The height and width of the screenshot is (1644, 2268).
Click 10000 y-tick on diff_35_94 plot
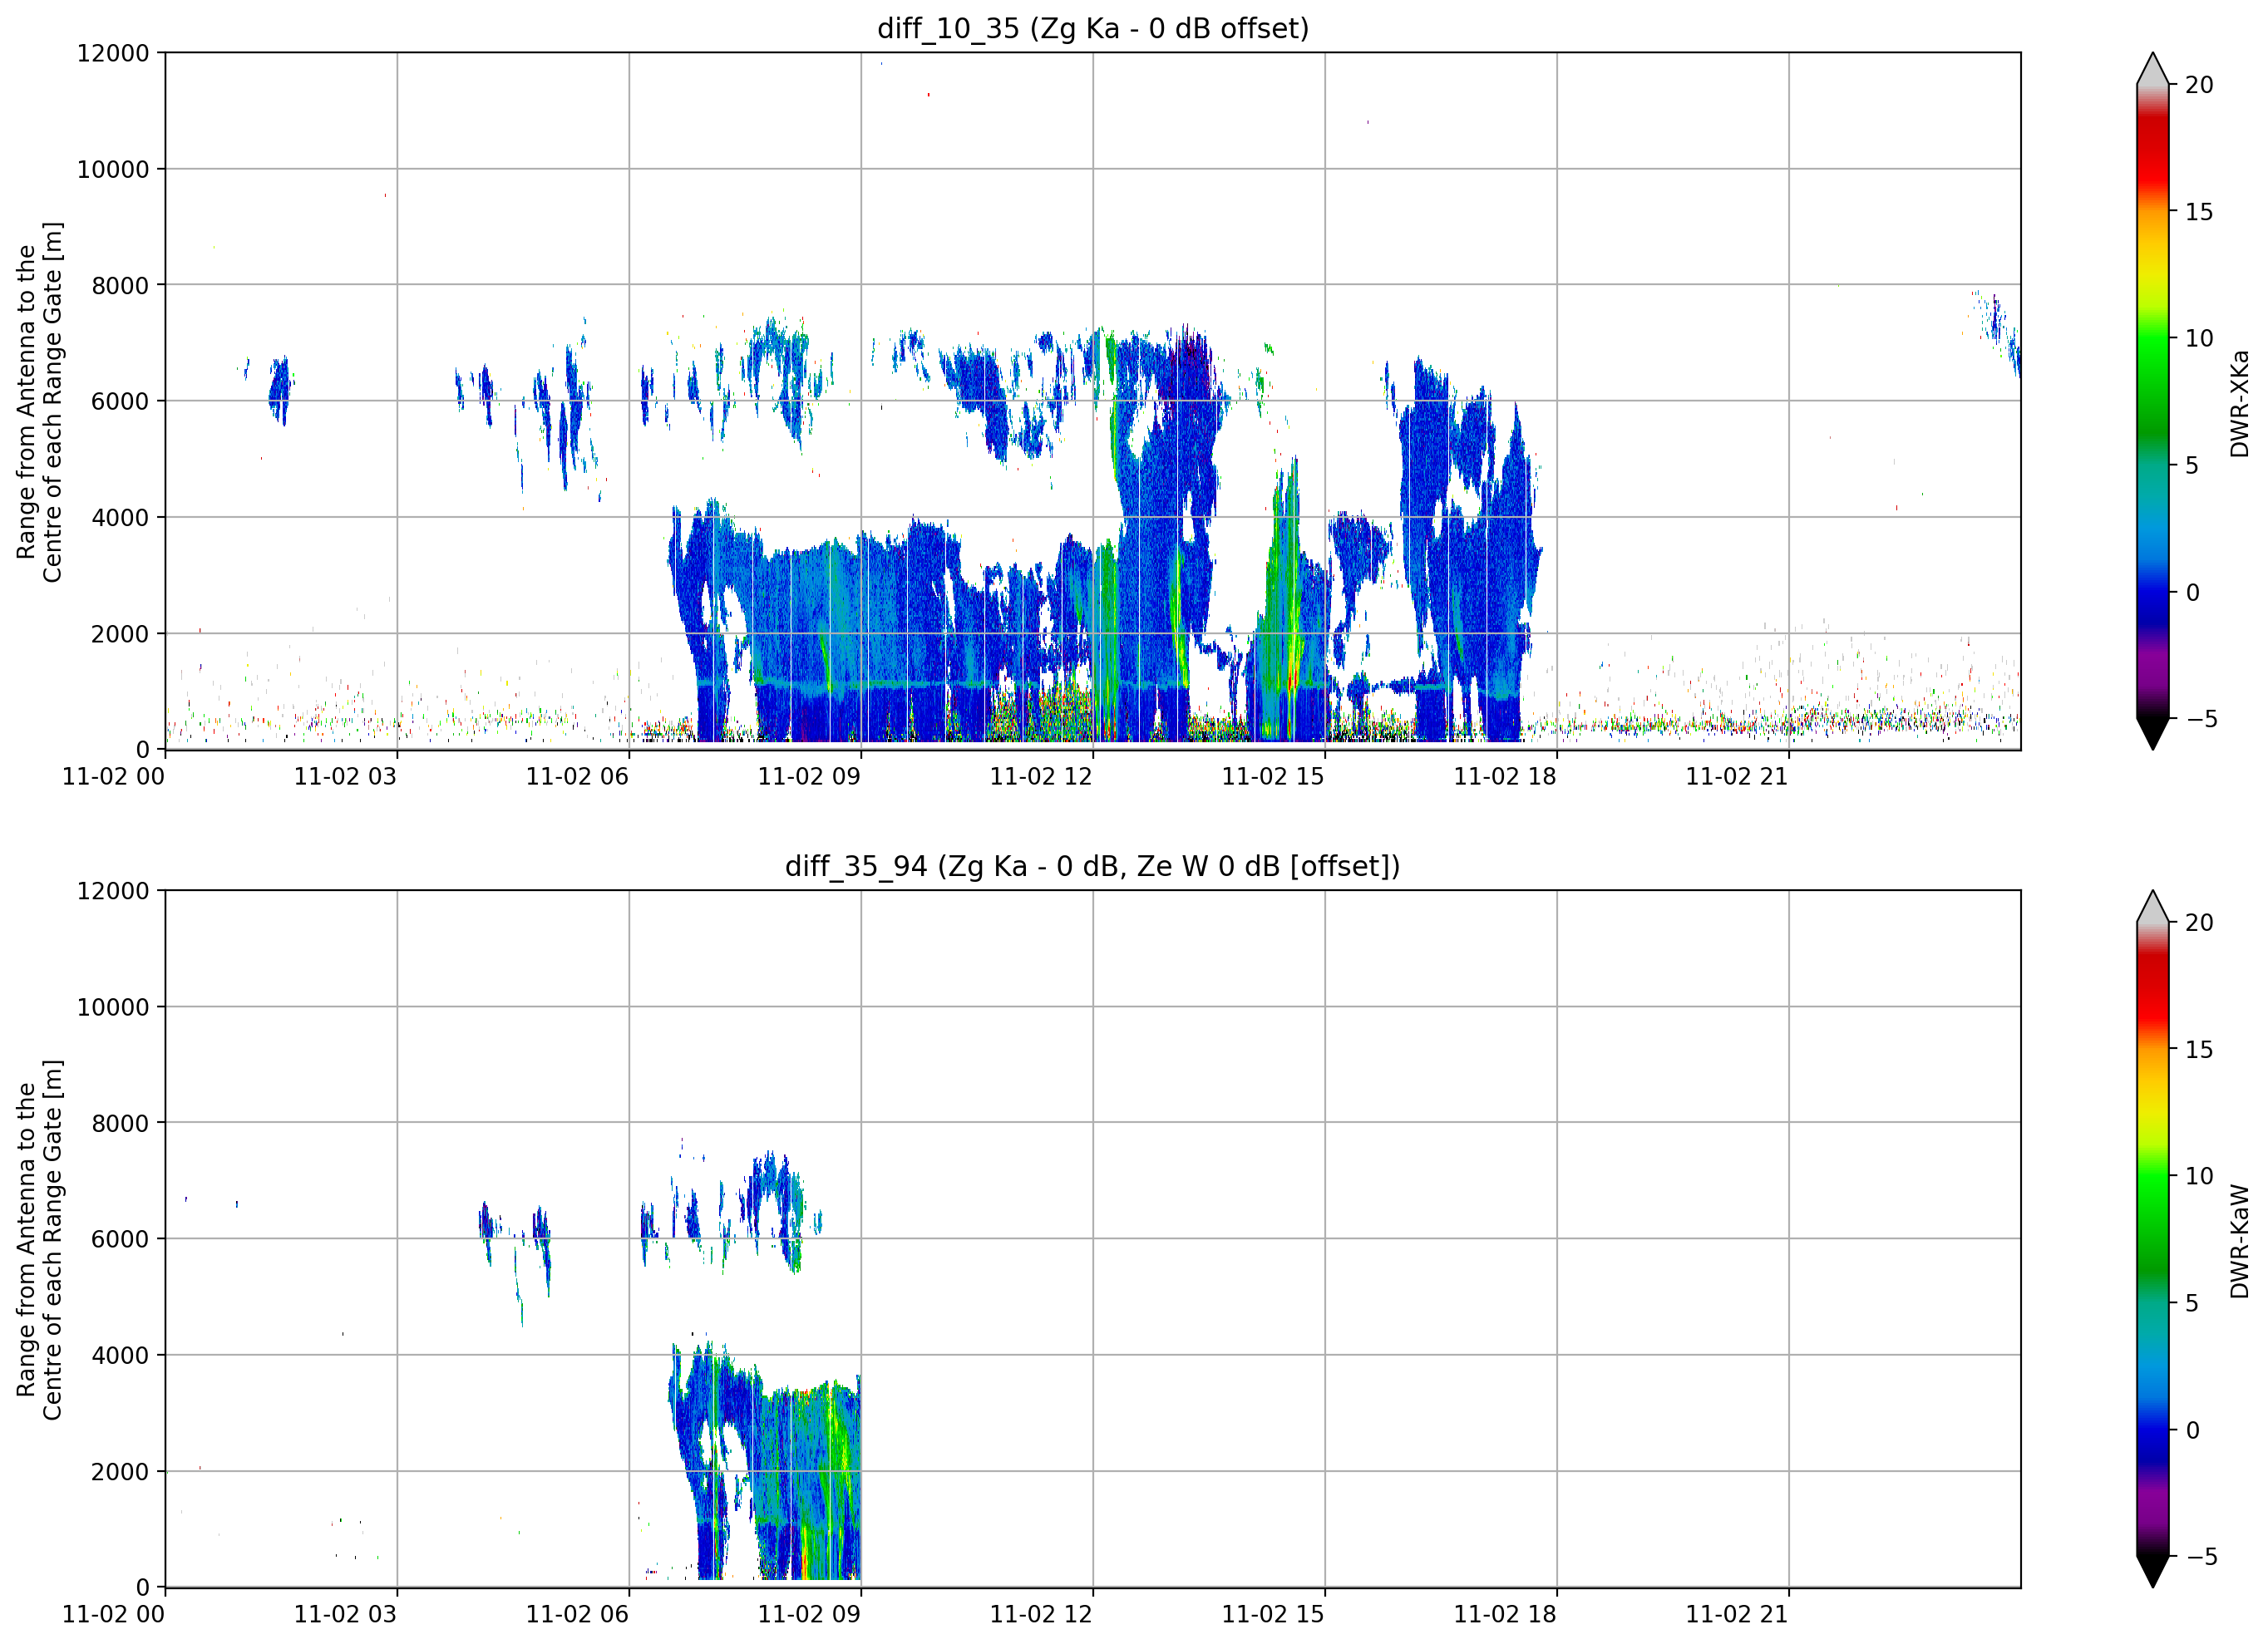click(113, 1007)
